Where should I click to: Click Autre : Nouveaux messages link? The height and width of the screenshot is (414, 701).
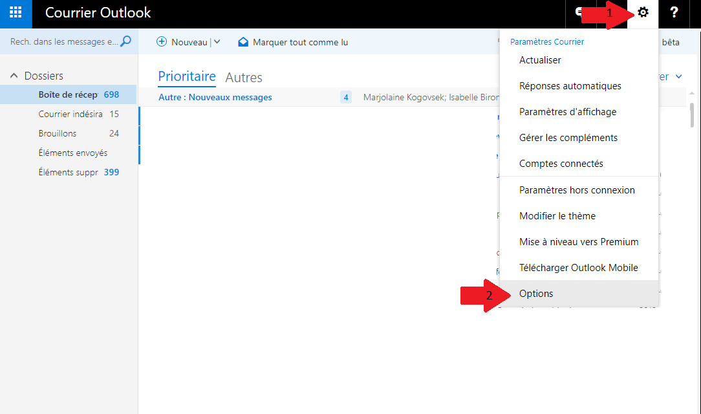(x=215, y=98)
